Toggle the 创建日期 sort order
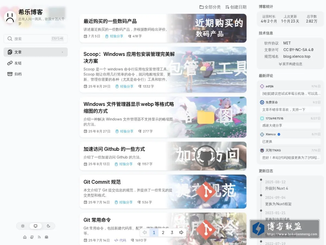Screen dimensions: 326x245 click(x=236, y=7)
